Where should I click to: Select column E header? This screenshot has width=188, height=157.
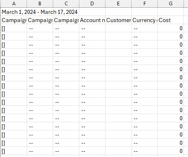pos(118,4)
